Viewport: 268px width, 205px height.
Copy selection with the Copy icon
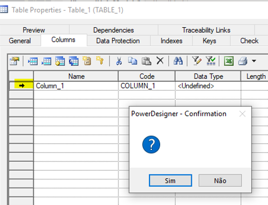tap(132, 61)
